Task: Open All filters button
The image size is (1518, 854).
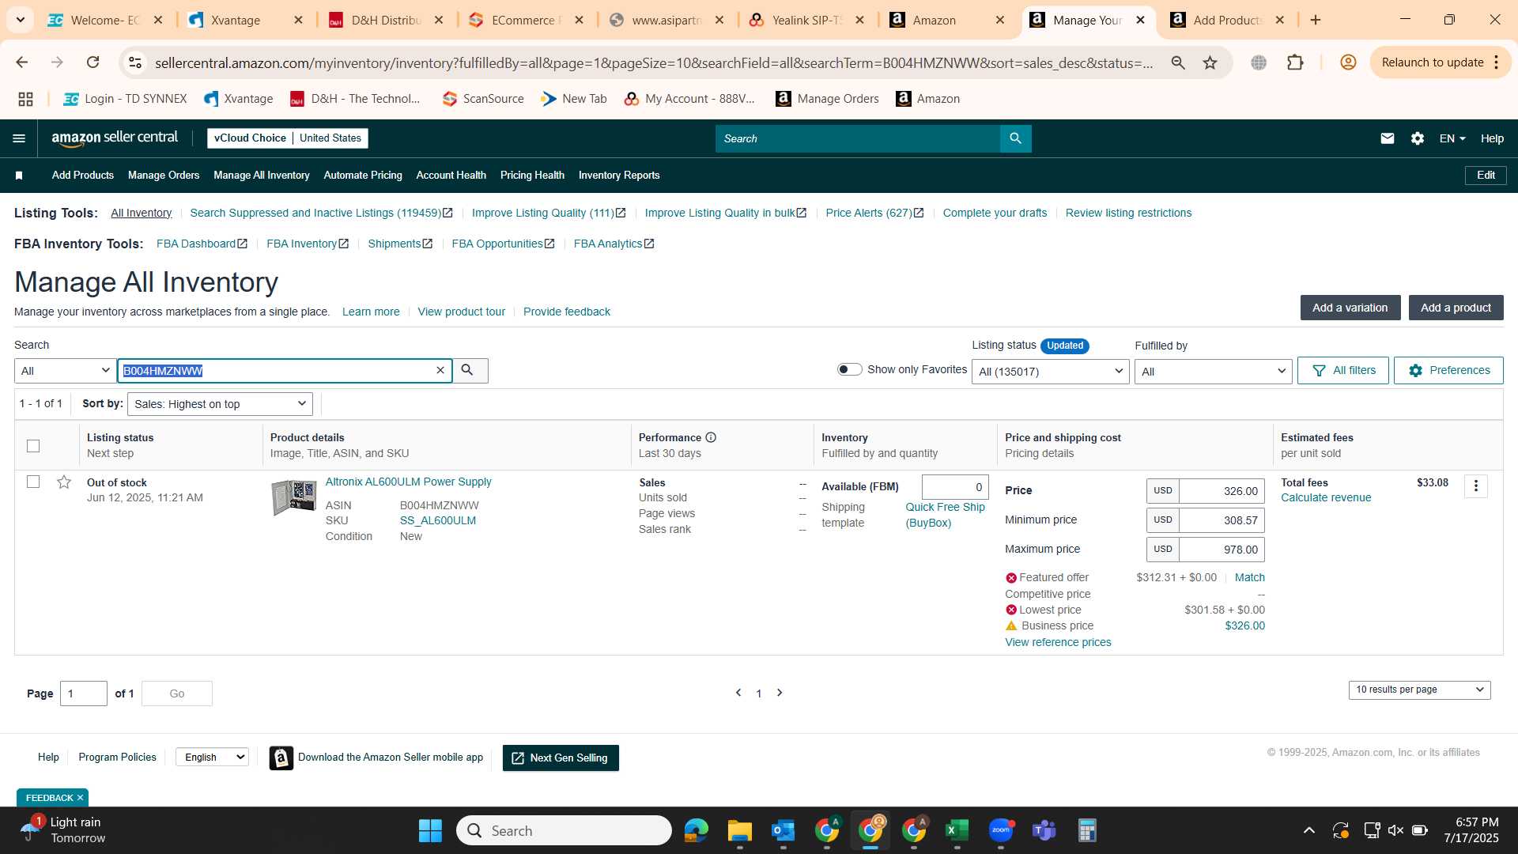Action: [1342, 370]
